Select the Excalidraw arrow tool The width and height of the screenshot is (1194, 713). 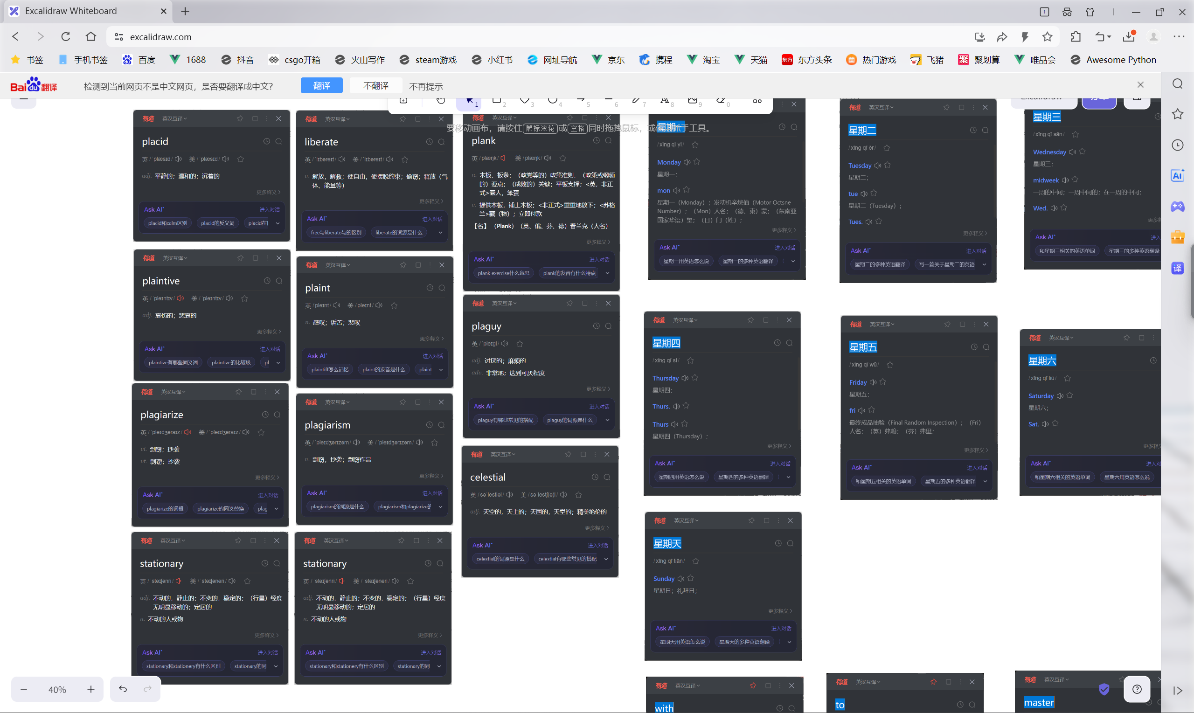point(580,100)
